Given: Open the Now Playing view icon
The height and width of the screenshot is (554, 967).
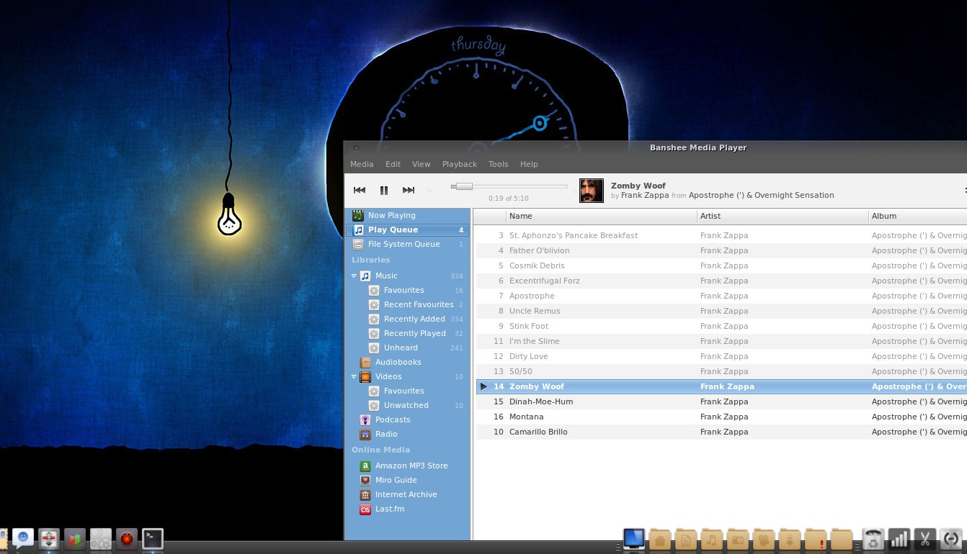Looking at the screenshot, I should click(358, 215).
